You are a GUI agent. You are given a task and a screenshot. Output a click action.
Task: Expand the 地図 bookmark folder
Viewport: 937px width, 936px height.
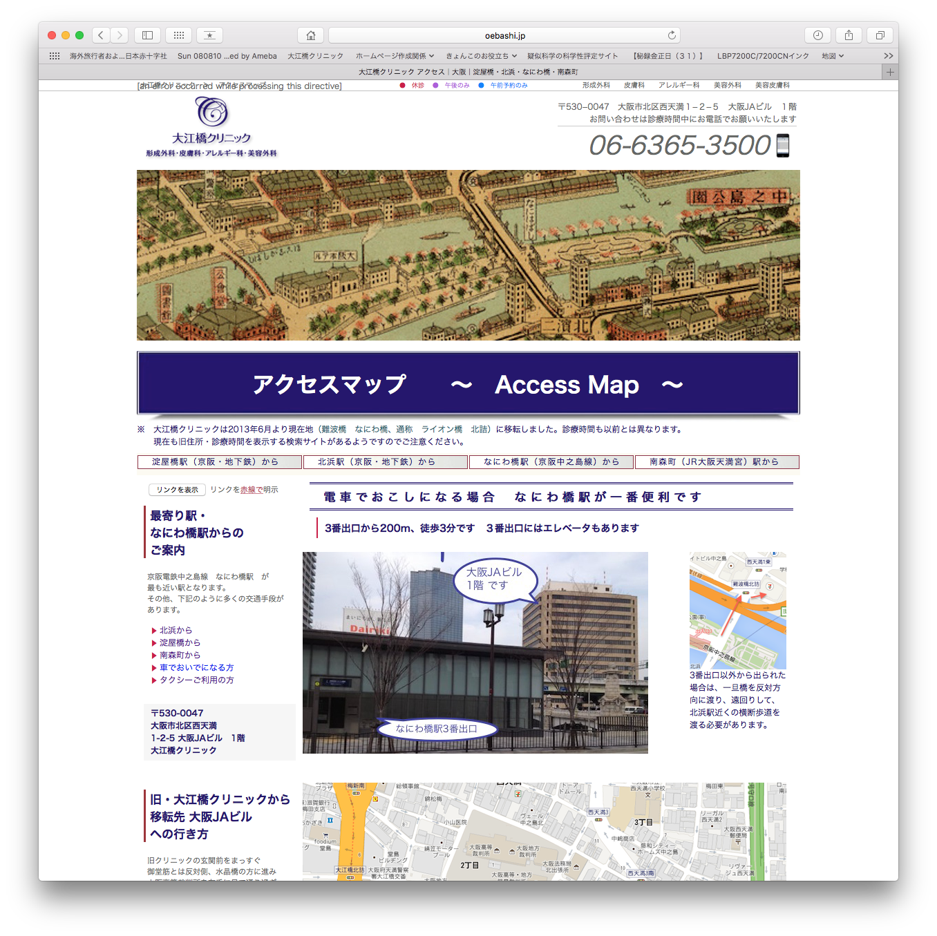[x=833, y=56]
